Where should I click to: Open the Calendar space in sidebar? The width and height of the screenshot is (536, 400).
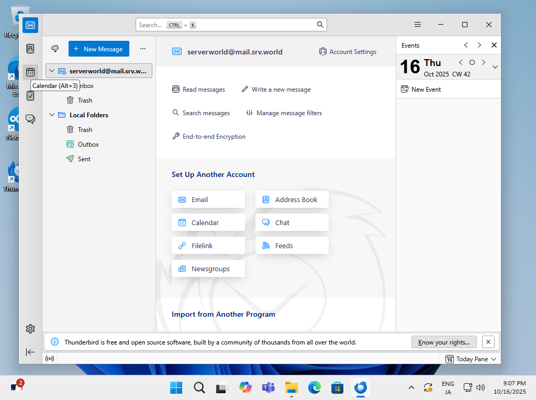pos(30,72)
